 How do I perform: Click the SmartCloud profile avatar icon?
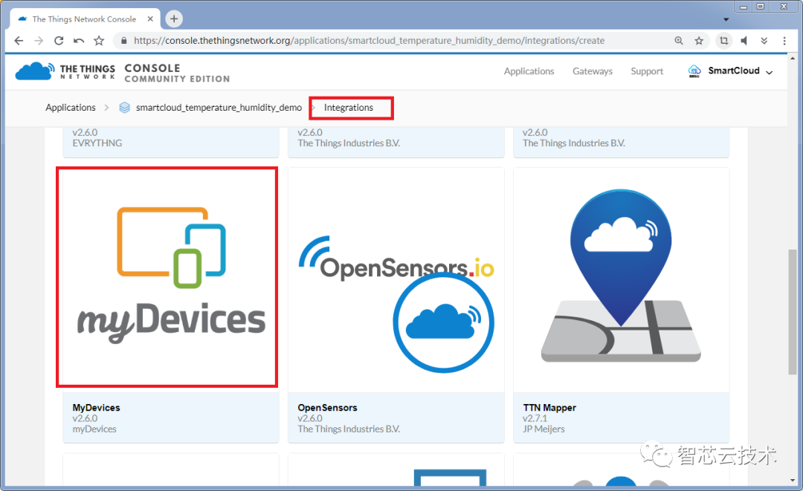click(x=694, y=71)
